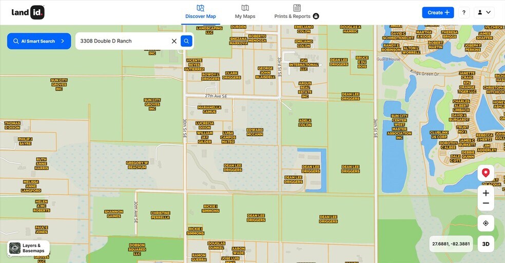Select the Edward McCann parcel label
505x263 pixels.
pos(255,132)
